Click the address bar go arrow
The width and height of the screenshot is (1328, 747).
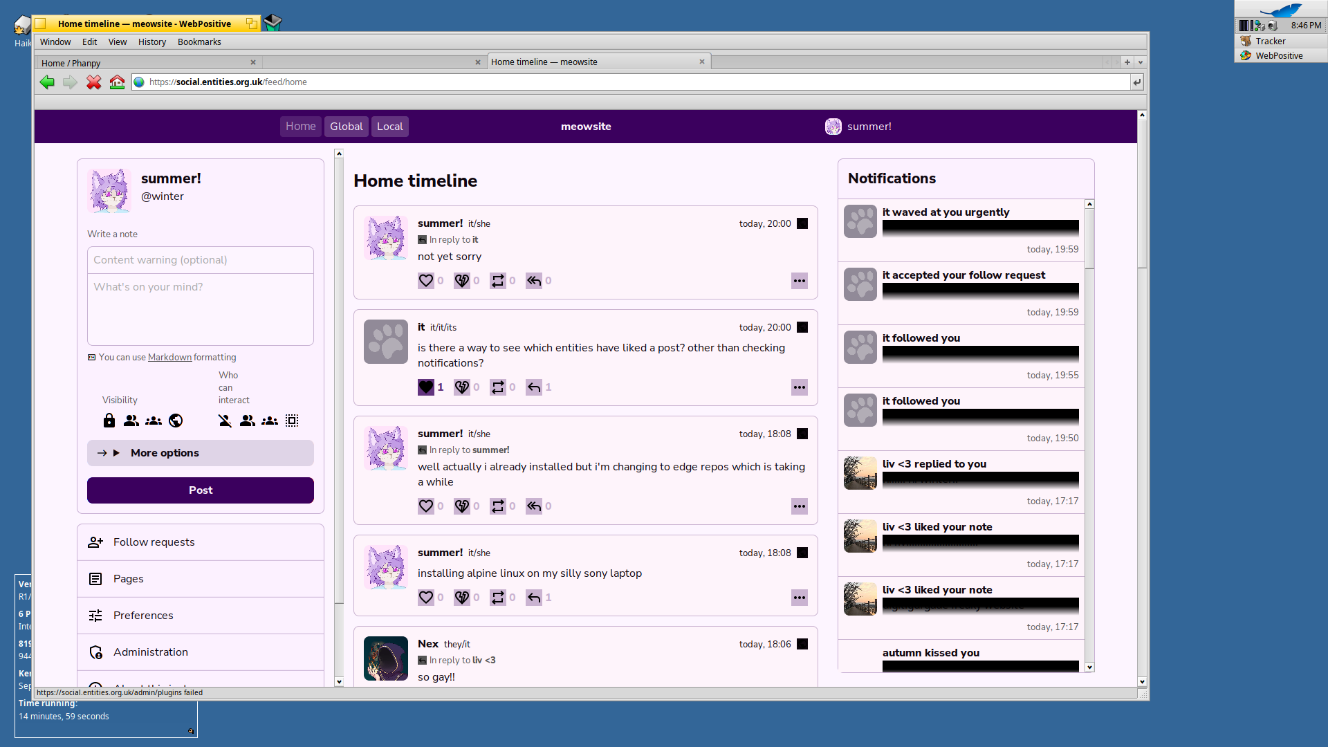pos(1136,82)
